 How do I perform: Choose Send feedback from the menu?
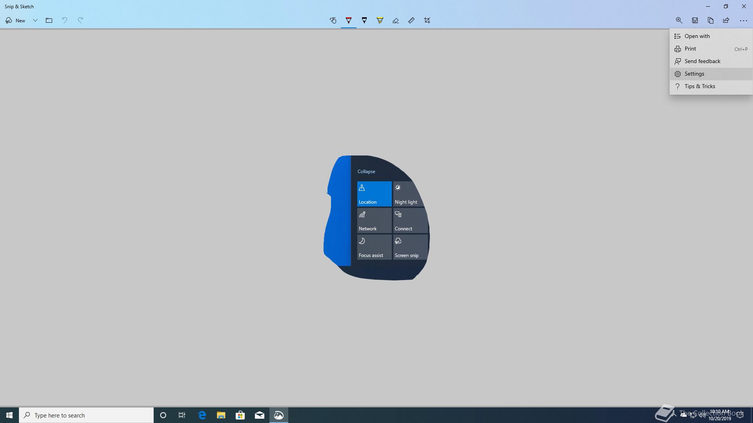pyautogui.click(x=711, y=61)
